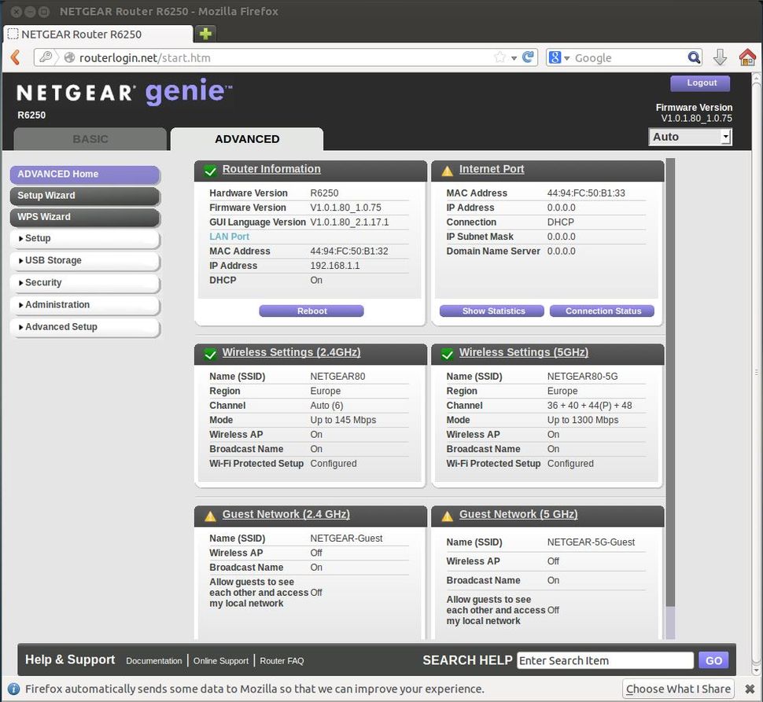Dismiss the Firefox data notification bar

tap(750, 689)
